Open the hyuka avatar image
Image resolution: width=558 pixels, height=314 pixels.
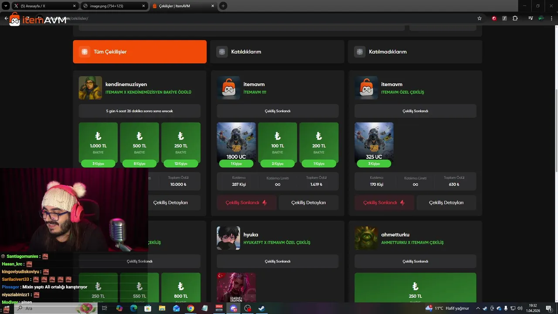click(228, 238)
